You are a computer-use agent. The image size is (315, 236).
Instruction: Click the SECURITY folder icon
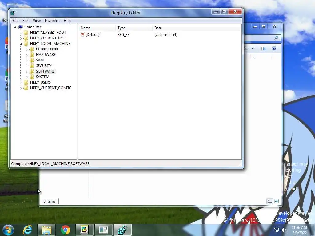tap(32, 66)
